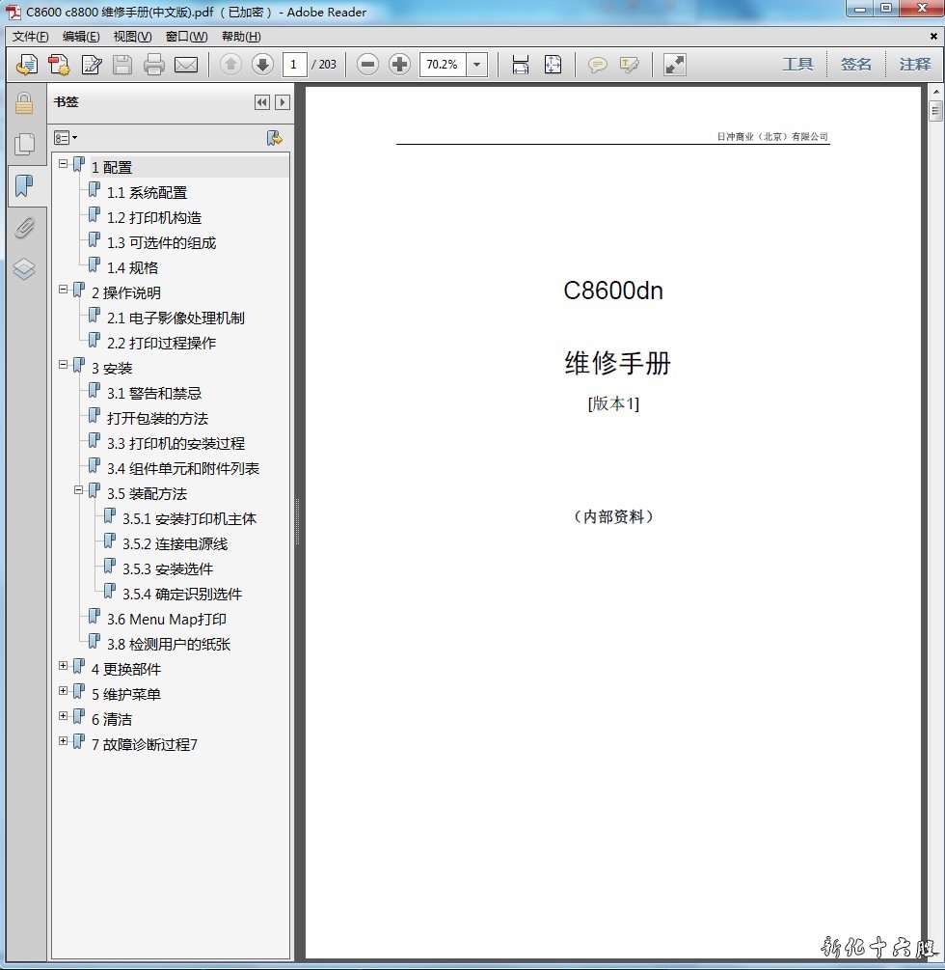Zoom in using the plus button
This screenshot has width=945, height=970.
(x=399, y=65)
